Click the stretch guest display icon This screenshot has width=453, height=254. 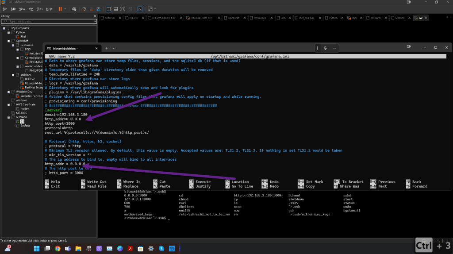(150, 9)
